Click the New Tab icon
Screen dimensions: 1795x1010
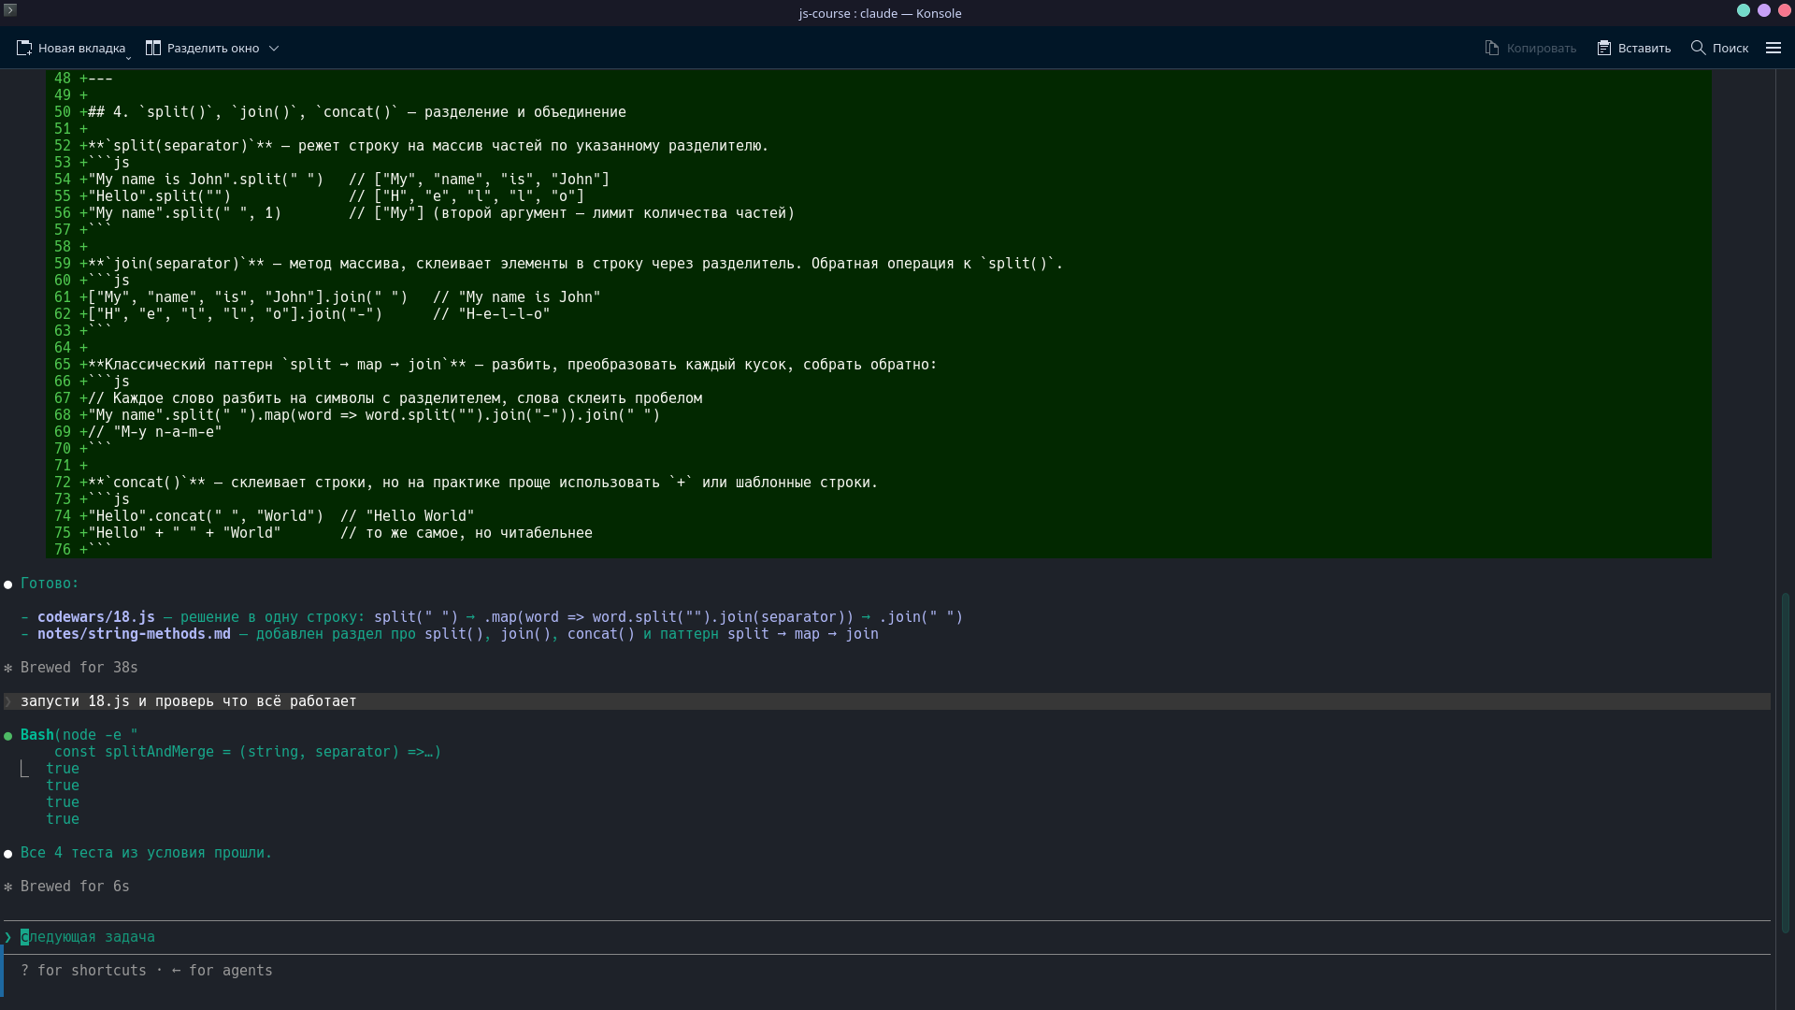(x=24, y=48)
